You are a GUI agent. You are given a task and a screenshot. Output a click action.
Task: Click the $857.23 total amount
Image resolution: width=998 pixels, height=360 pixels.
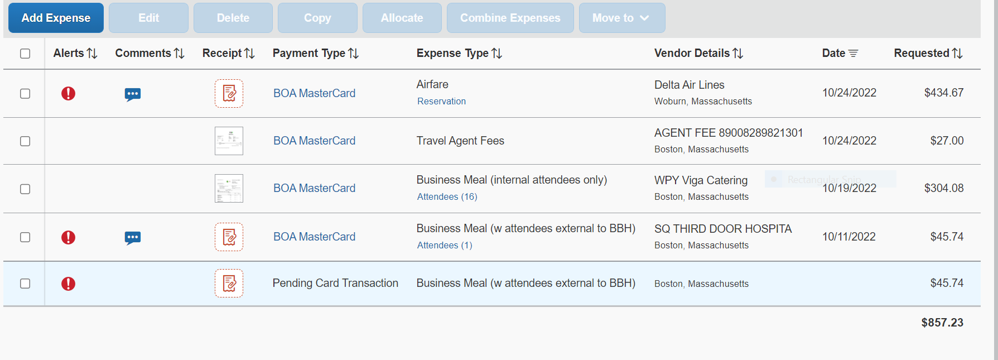(x=942, y=323)
